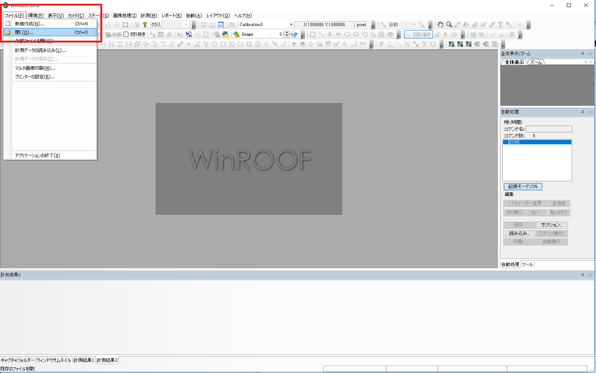Image resolution: width=596 pixels, height=373 pixels.
Task: Click the コマンド名 input field
Action: pyautogui.click(x=549, y=129)
